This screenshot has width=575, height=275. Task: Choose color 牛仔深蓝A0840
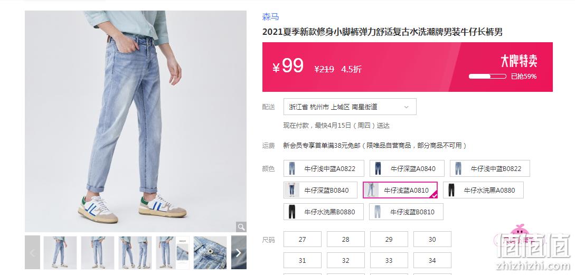pyautogui.click(x=407, y=169)
